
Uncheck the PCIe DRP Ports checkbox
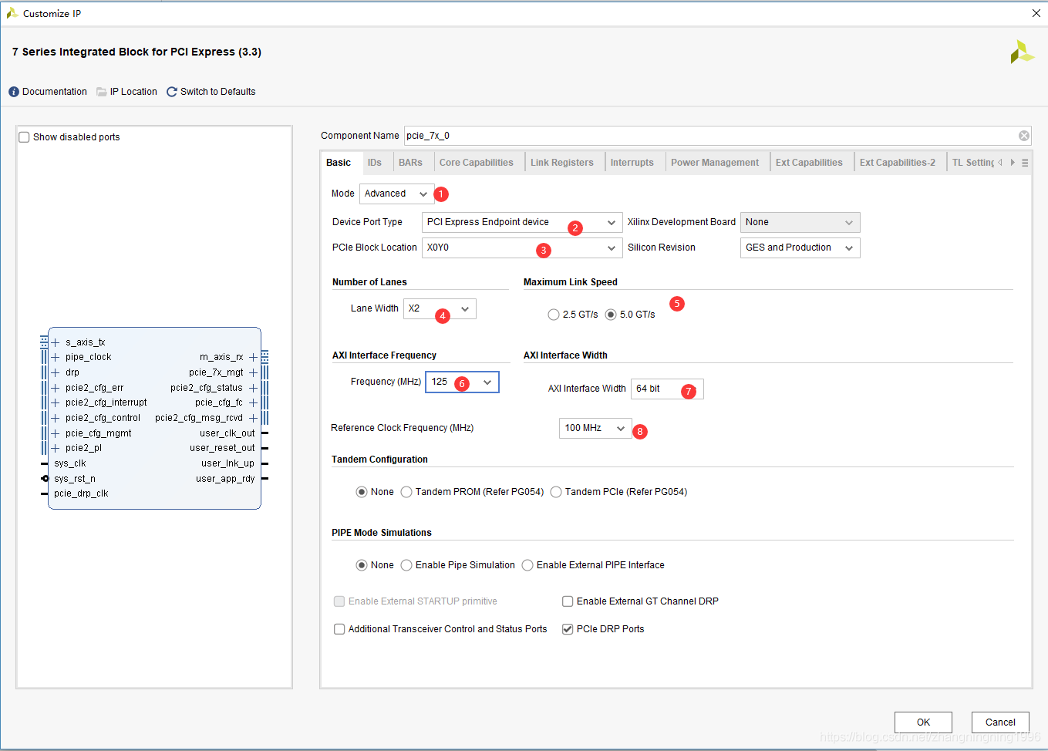coord(568,629)
